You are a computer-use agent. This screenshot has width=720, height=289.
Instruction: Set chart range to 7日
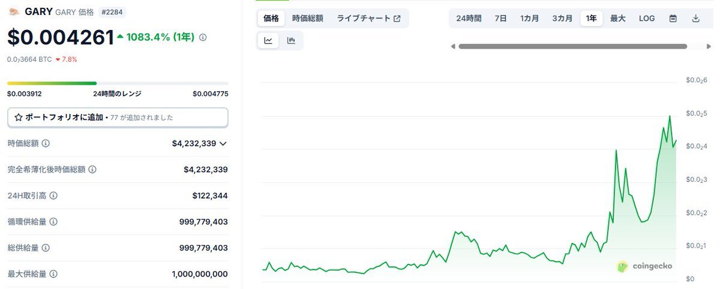500,19
